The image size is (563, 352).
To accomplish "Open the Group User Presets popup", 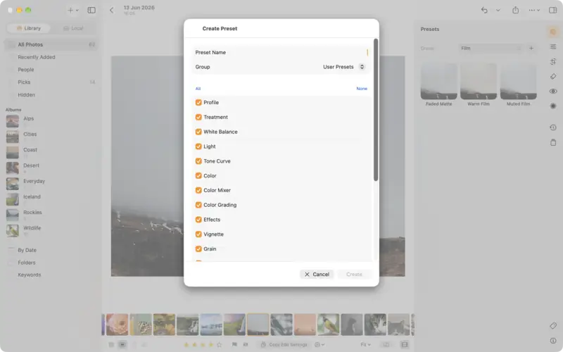I will [343, 67].
